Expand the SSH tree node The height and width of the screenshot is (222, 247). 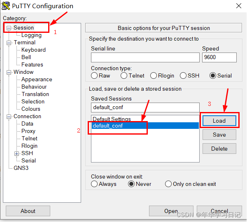coord(16,153)
